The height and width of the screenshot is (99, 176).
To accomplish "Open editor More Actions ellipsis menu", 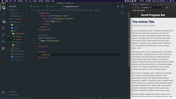I will (127, 7).
